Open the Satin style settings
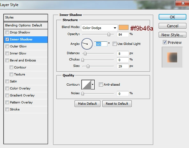 [x=26, y=81]
